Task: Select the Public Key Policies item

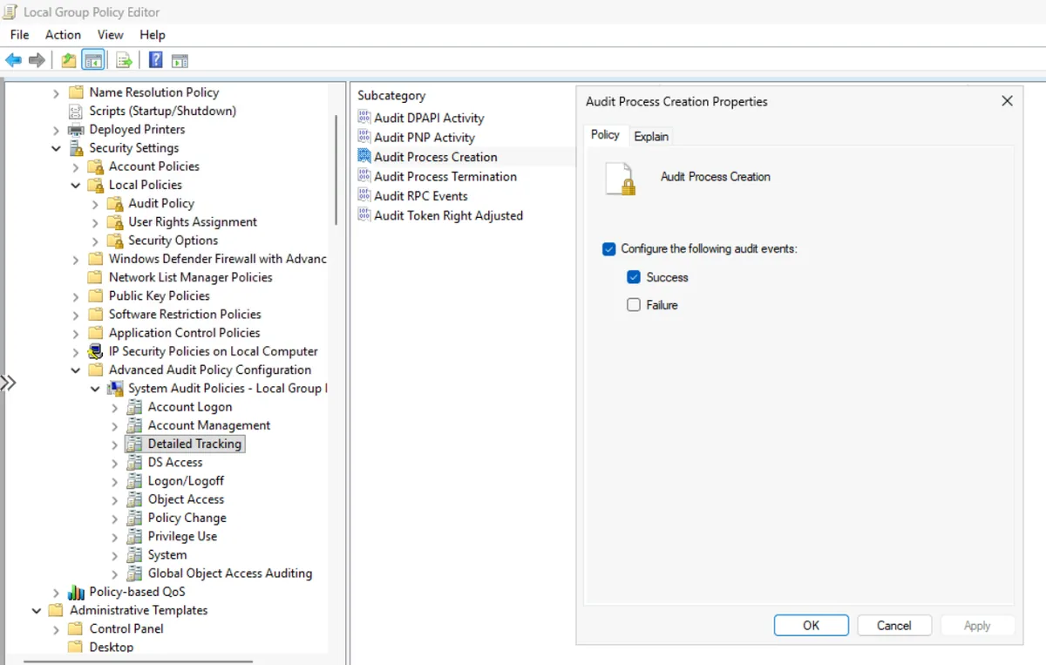Action: coord(159,295)
